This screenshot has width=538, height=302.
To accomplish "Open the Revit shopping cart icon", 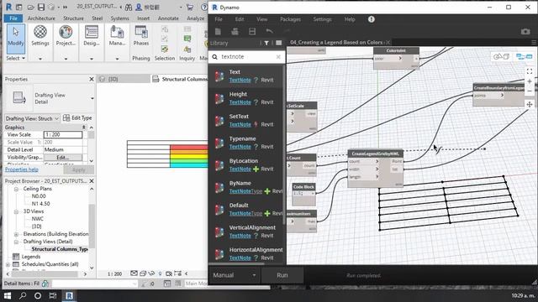I will [189, 7].
